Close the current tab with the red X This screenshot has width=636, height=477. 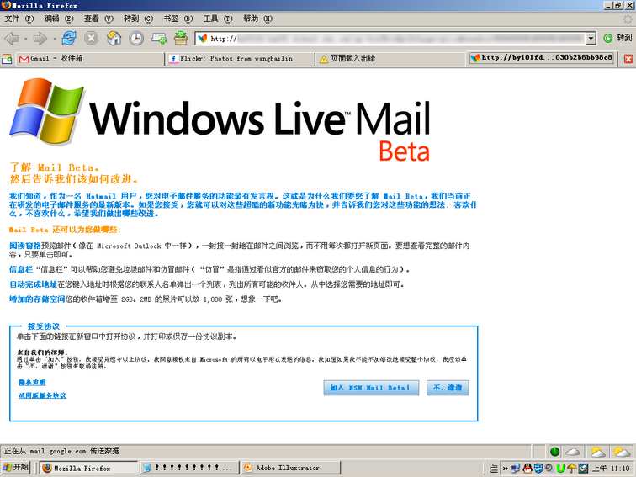(628, 59)
